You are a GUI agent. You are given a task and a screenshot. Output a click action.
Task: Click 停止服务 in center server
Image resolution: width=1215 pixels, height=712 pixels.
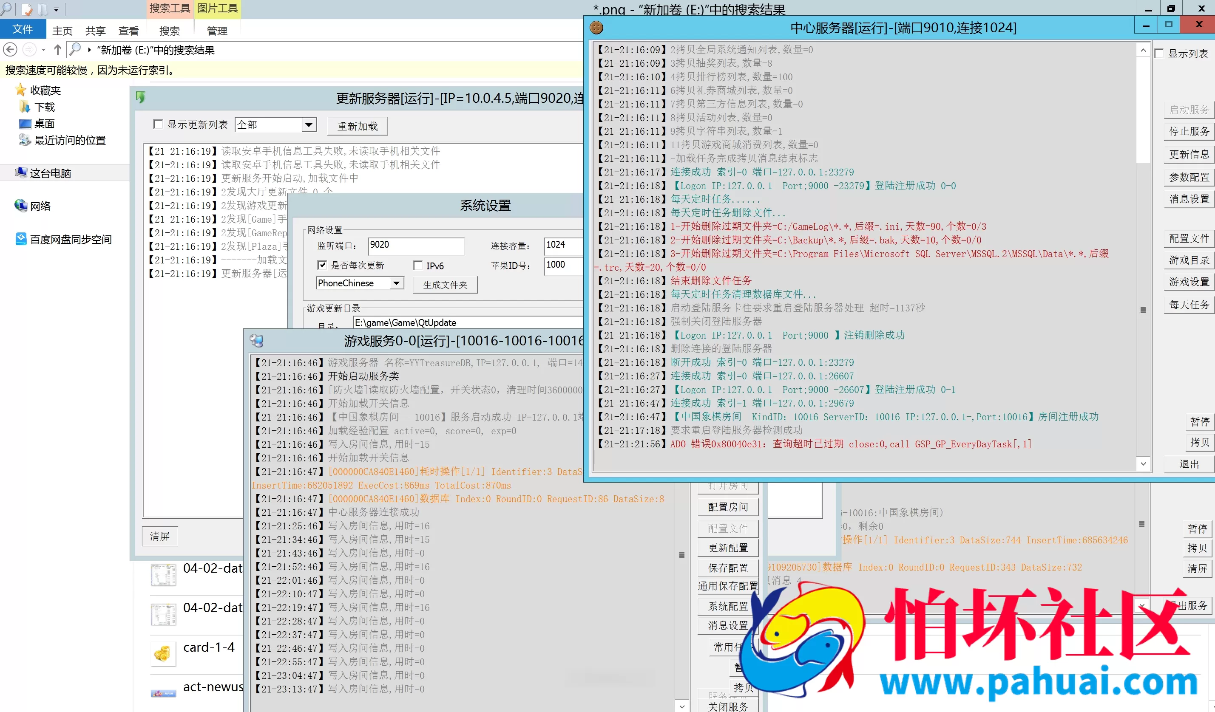pyautogui.click(x=1189, y=132)
